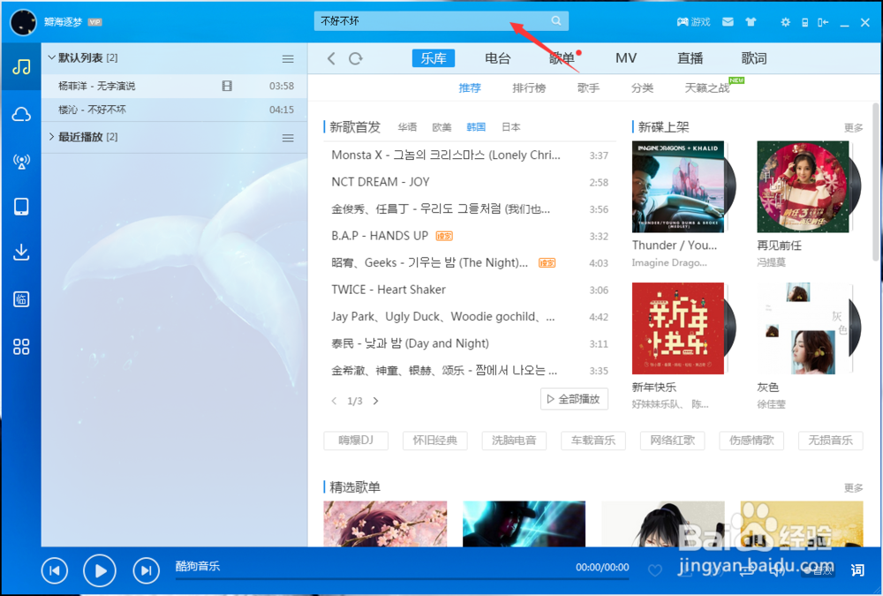The image size is (883, 596).
Task: Open the 嗨爆DJ tag
Action: pos(356,440)
